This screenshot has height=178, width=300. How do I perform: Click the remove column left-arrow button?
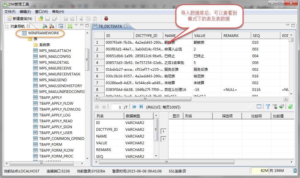[x=163, y=139]
